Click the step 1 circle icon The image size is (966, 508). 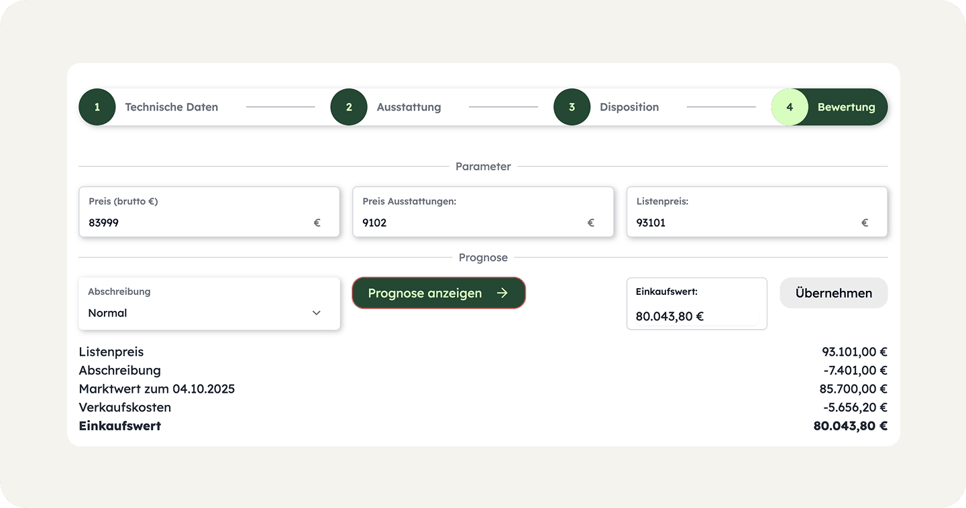(97, 107)
